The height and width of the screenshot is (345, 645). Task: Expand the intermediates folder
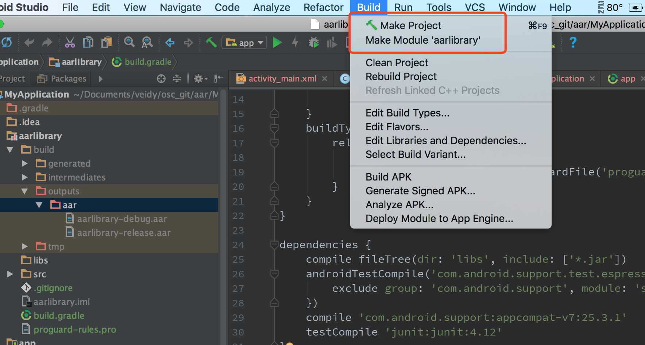(25, 177)
